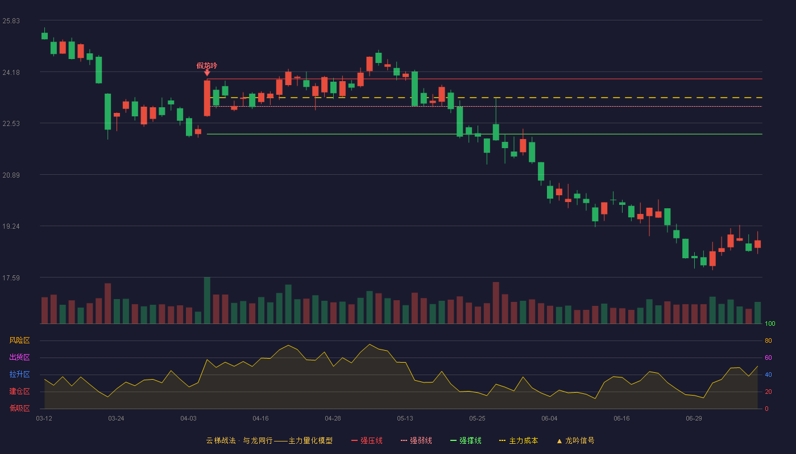Click the 03-12 date axis label

(44, 418)
